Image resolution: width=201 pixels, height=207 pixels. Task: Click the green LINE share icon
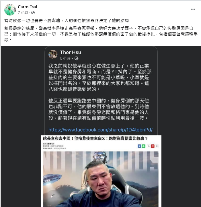(x=144, y=146)
